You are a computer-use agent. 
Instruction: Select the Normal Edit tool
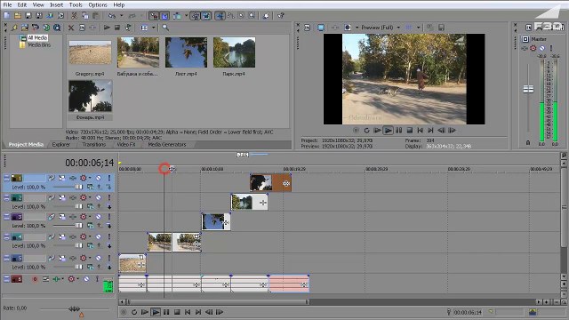(x=220, y=16)
